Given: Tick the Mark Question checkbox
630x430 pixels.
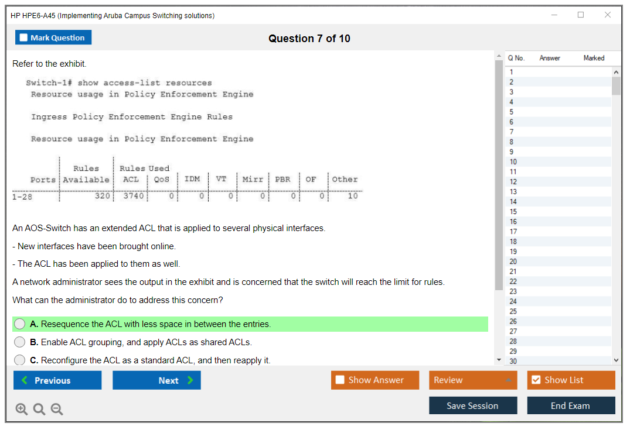Looking at the screenshot, I should pos(24,38).
